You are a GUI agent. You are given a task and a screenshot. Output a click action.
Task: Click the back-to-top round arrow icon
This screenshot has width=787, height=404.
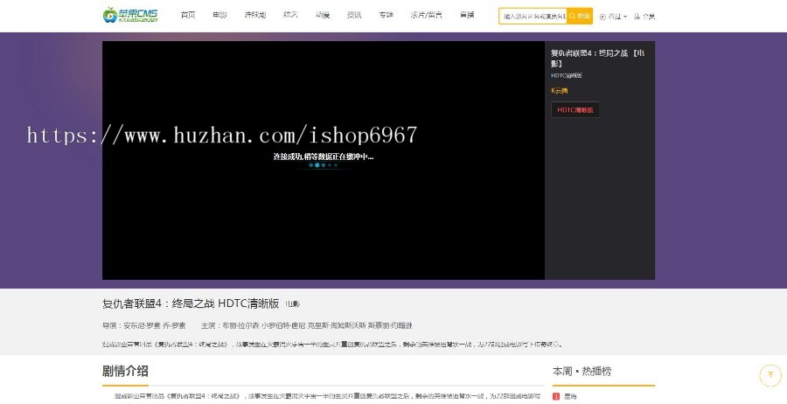coord(770,375)
